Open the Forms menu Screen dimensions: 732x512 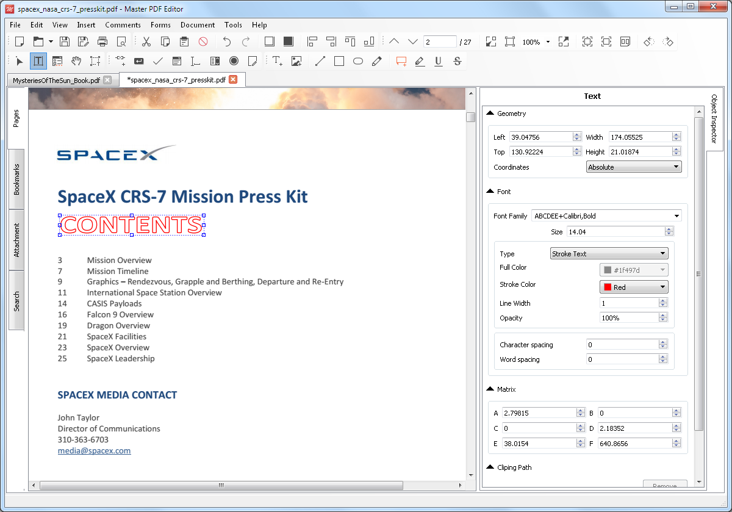(x=160, y=25)
